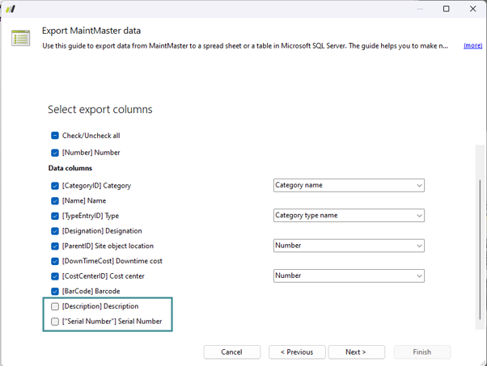Screen dimensions: 487x366
Task: Click the greyed-out Finish button
Action: coord(422,352)
